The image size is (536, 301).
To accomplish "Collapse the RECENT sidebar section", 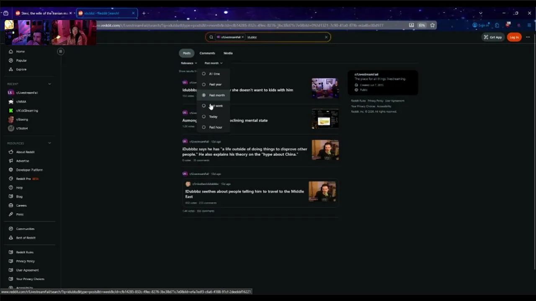I will tap(49, 84).
